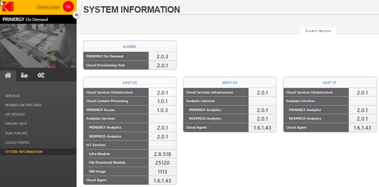The height and width of the screenshot is (187, 379).
Task: Click the PRINERGY On Demand title bar
Action: (38, 19)
